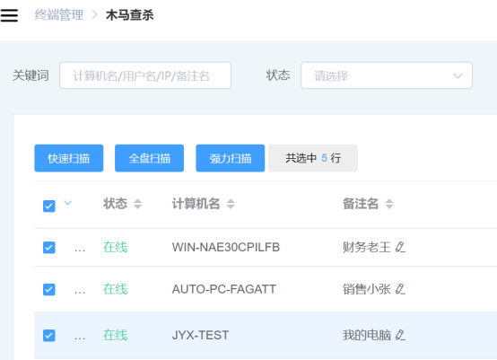Select 木马查杀 breadcrumb item
This screenshot has height=360, width=497.
(130, 15)
